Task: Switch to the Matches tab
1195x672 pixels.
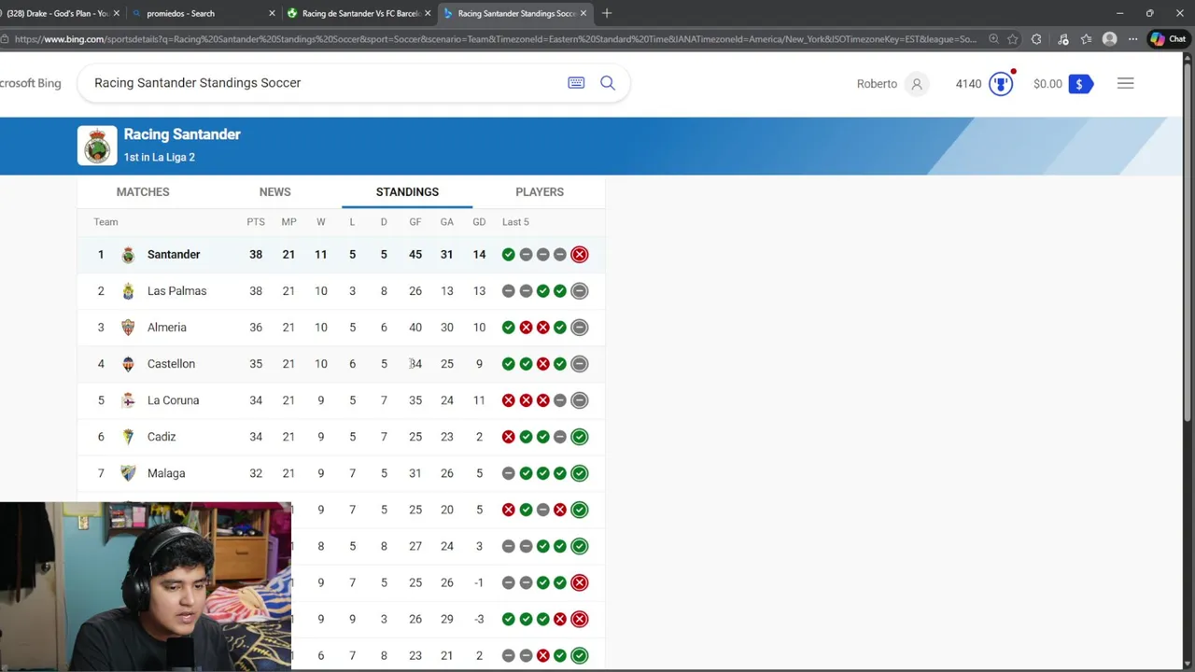Action: (143, 192)
